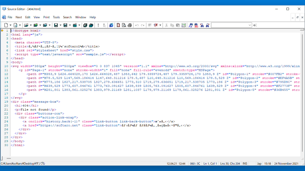Viewport: 305px width, 171px height.
Task: Expand the teal folder save dropdown arrow
Action: click(x=79, y=25)
